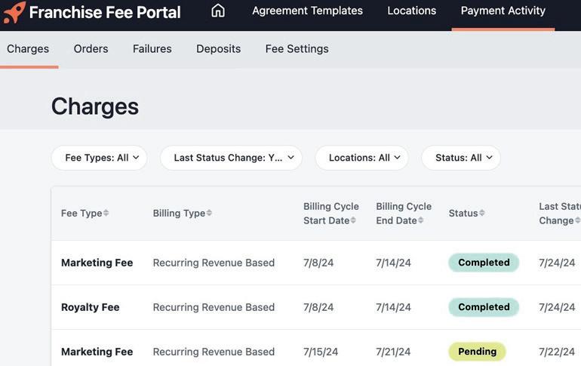Open the Locations filter dropdown
The height and width of the screenshot is (366, 581).
pos(361,158)
